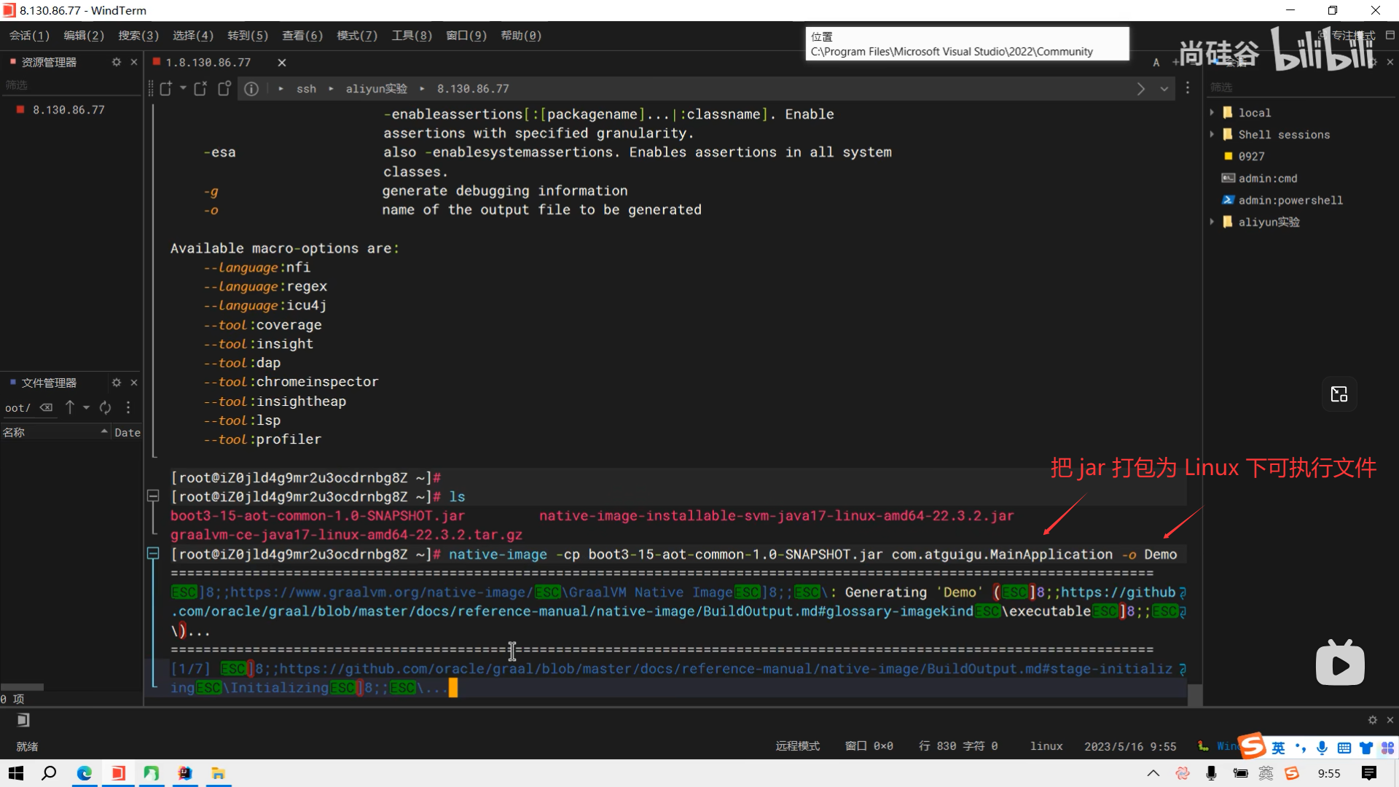Image resolution: width=1399 pixels, height=787 pixels.
Task: Open Microsoft Edge from the taskbar
Action: (85, 773)
